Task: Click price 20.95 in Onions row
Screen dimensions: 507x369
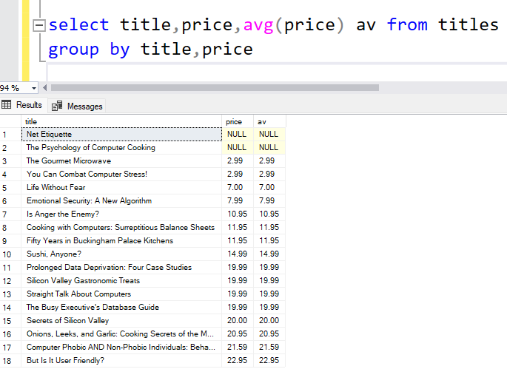Action: [x=238, y=334]
